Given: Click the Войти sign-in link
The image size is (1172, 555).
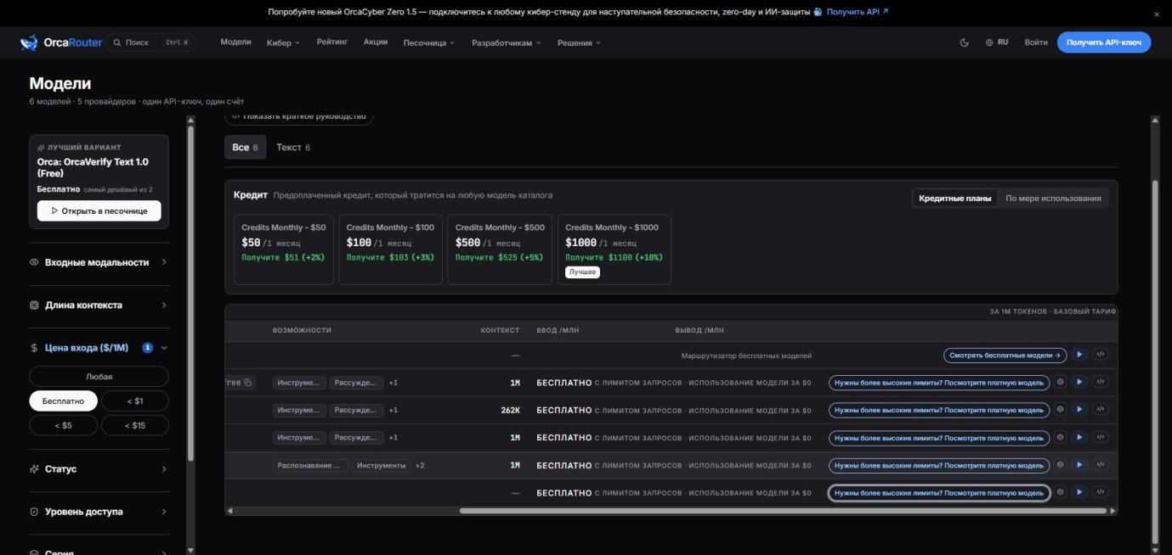Looking at the screenshot, I should [1036, 42].
